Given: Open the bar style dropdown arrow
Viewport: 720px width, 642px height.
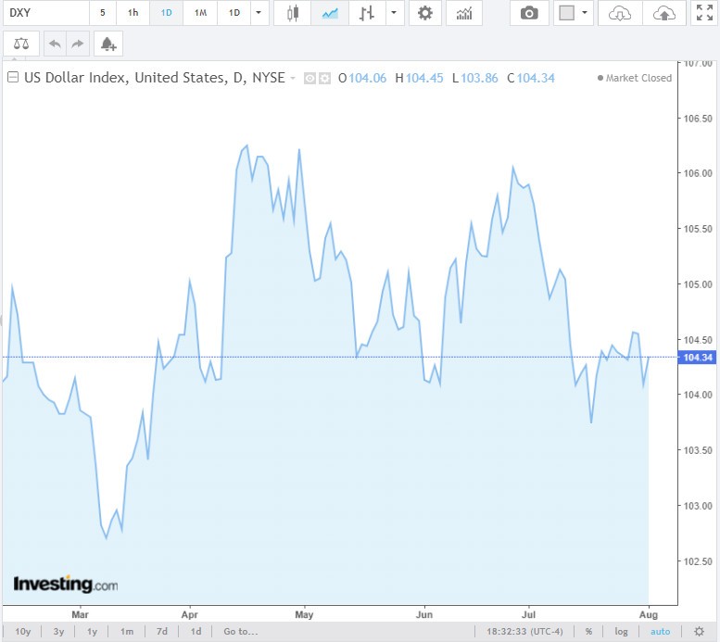Looking at the screenshot, I should click(395, 13).
